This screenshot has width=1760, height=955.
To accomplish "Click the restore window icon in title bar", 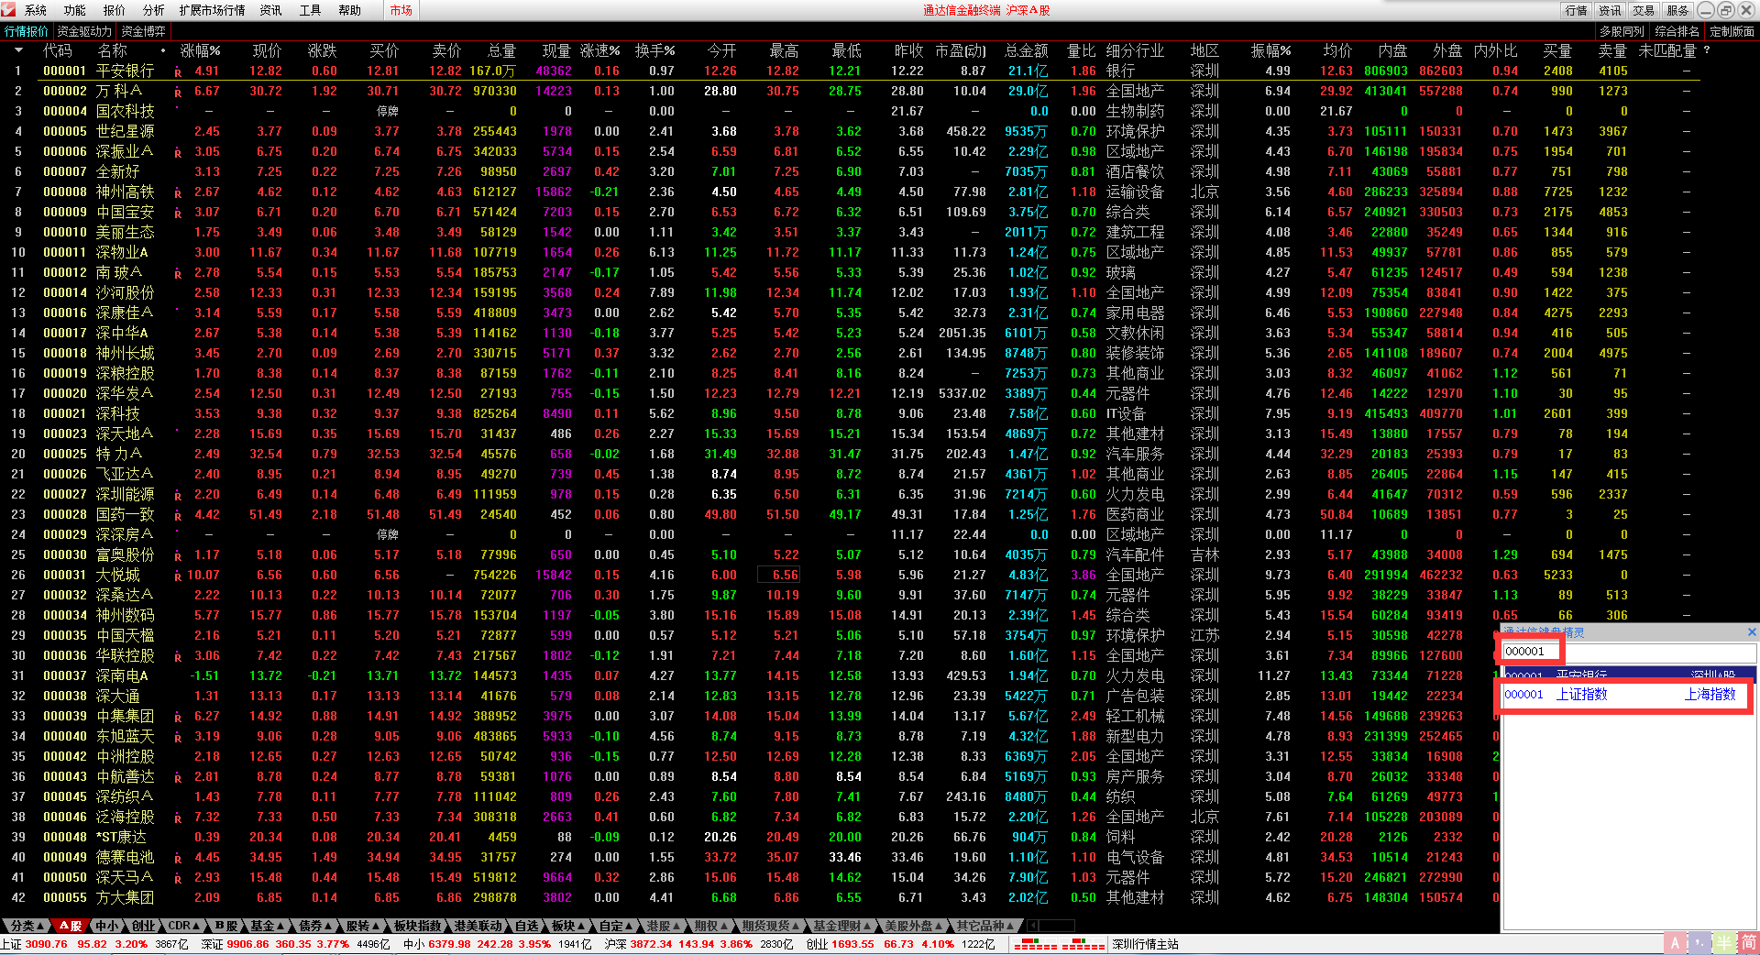I will (1726, 10).
